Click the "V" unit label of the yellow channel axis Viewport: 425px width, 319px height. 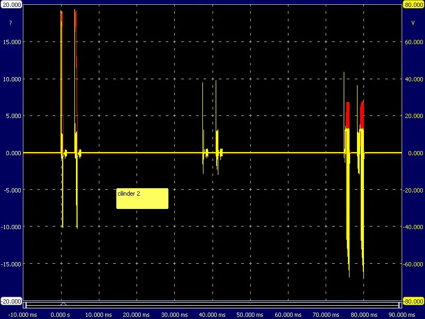point(413,23)
